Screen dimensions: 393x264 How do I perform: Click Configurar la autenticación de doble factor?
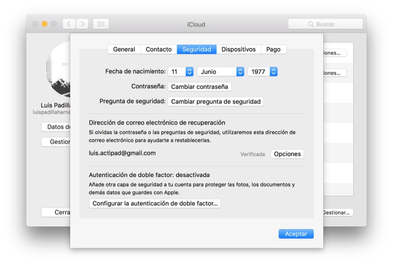click(155, 203)
